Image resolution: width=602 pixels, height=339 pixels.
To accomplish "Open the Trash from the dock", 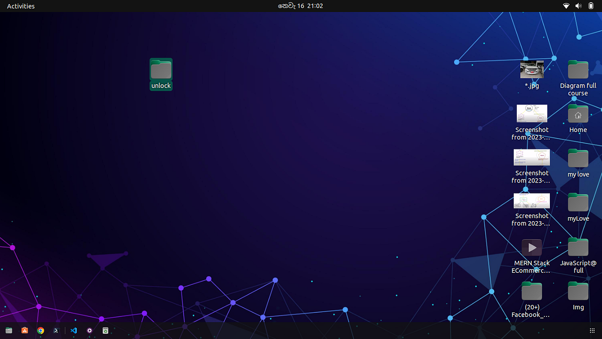I will pyautogui.click(x=105, y=330).
